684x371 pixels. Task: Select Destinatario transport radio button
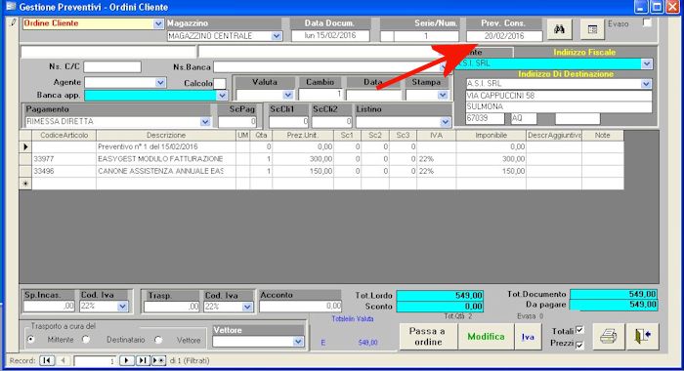86,339
